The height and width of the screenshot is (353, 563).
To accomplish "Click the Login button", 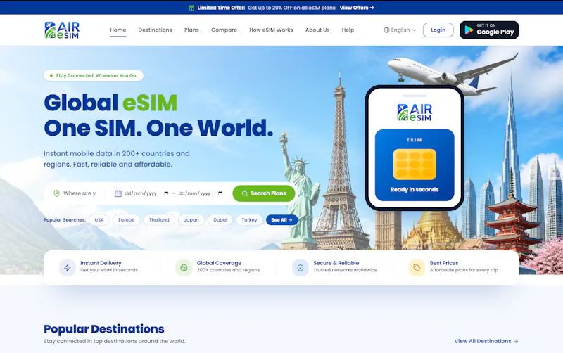I will tap(438, 30).
